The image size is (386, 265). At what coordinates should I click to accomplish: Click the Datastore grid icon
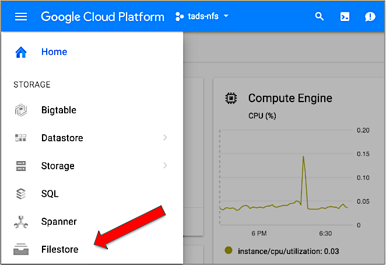click(x=21, y=138)
